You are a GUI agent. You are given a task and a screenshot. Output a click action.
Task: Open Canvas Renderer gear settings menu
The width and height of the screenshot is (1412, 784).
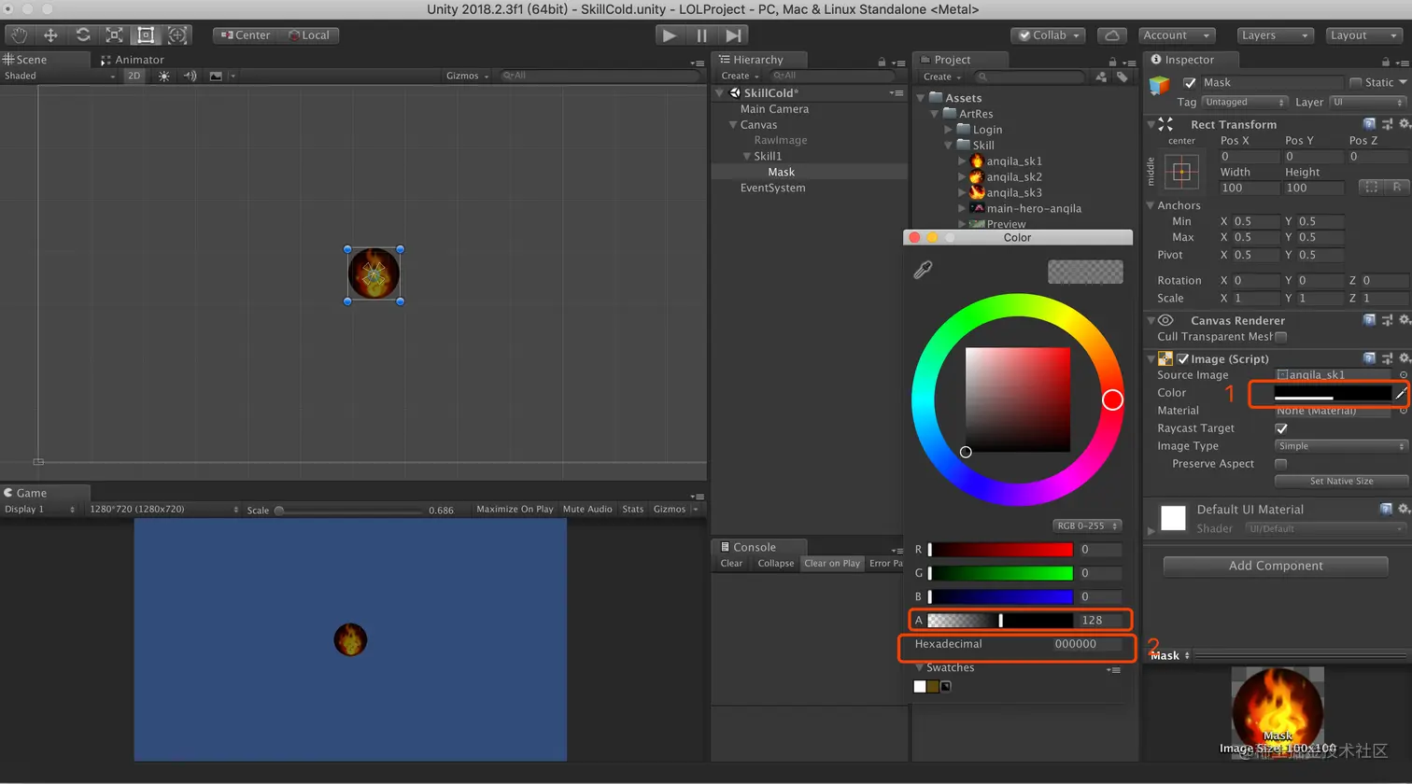point(1404,320)
